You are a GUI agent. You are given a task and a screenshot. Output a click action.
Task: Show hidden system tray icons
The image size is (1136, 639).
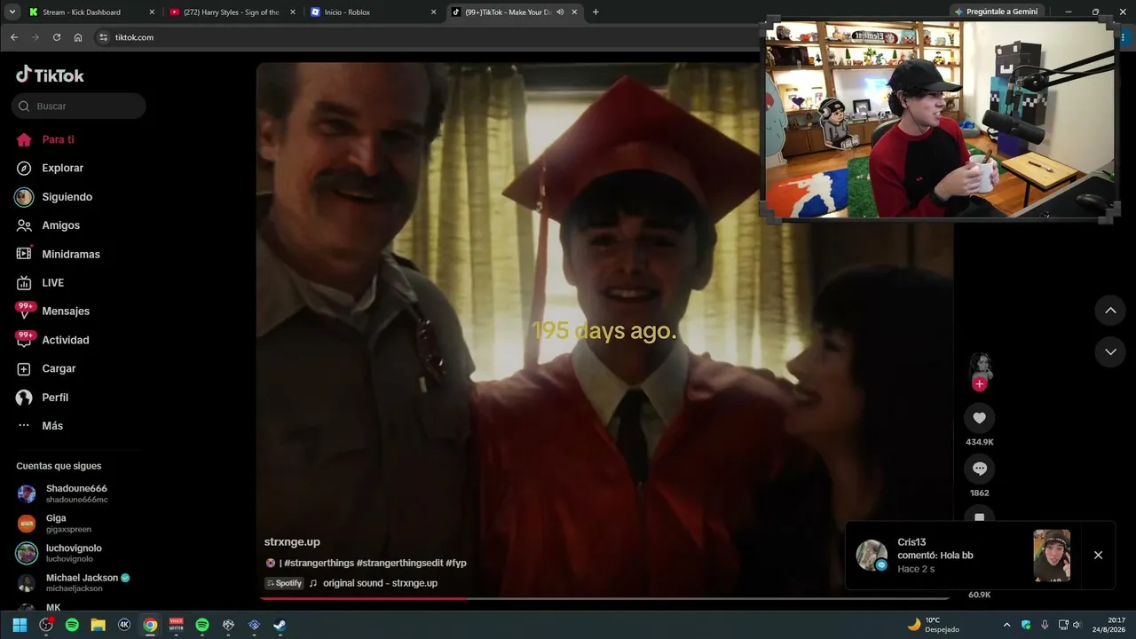pos(1006,625)
